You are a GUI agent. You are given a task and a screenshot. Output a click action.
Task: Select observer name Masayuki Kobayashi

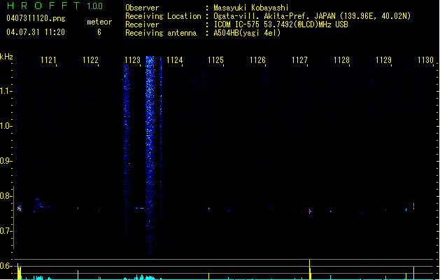[x=251, y=8]
